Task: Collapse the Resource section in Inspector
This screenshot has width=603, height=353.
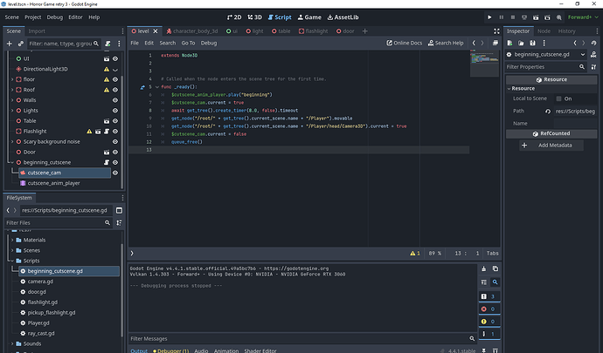Action: 509,89
